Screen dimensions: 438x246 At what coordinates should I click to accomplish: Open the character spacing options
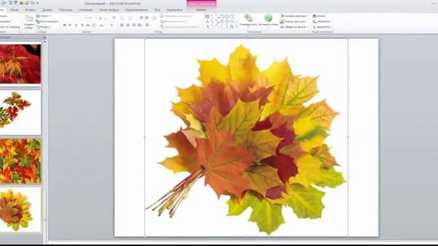coord(94,25)
